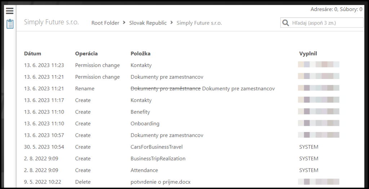Click chevron after Slovak Republic breadcrumb

click(172, 23)
